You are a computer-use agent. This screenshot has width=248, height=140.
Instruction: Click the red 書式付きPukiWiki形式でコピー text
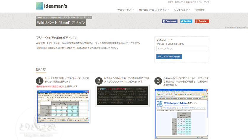click(x=50, y=86)
